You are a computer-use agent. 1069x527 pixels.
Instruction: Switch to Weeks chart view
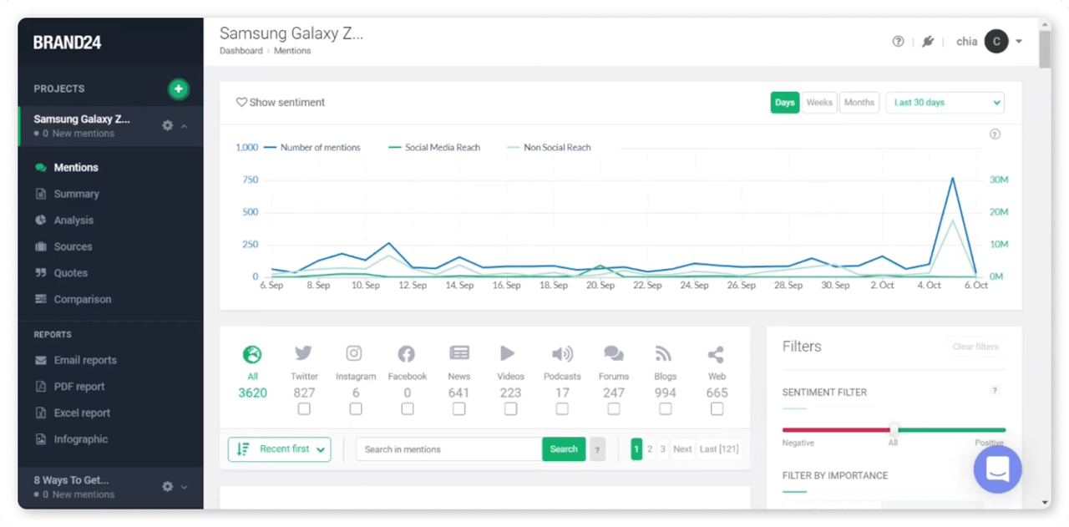tap(819, 102)
